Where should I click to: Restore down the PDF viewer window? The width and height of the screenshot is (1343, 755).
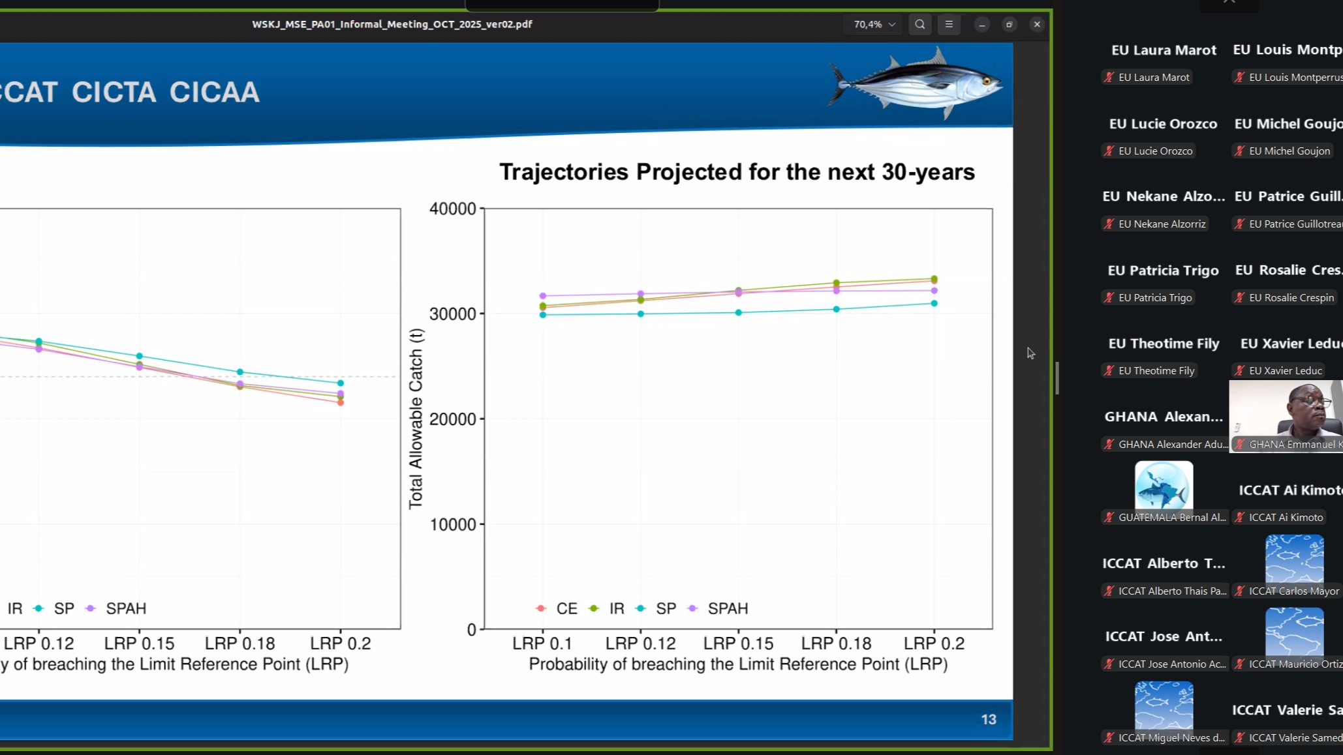[1009, 25]
